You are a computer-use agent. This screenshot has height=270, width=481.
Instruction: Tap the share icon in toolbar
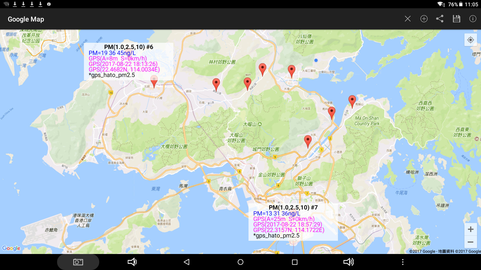(x=440, y=19)
